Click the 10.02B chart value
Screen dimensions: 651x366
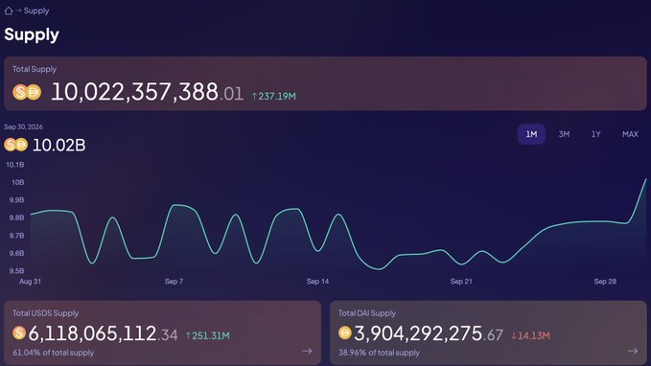(x=58, y=146)
